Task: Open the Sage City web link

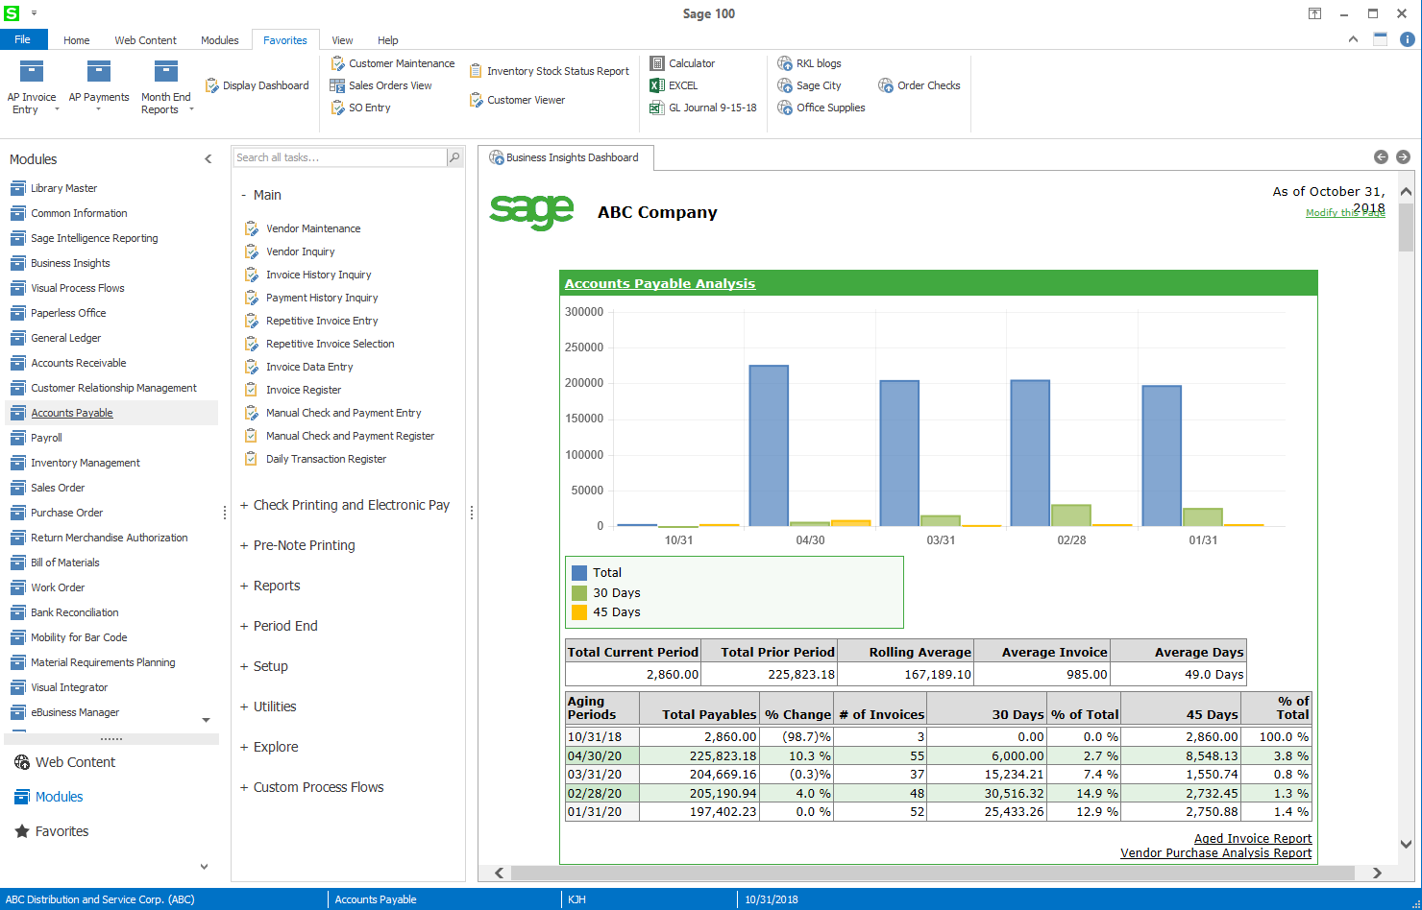Action: pos(818,85)
